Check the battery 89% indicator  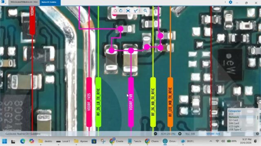point(232,141)
